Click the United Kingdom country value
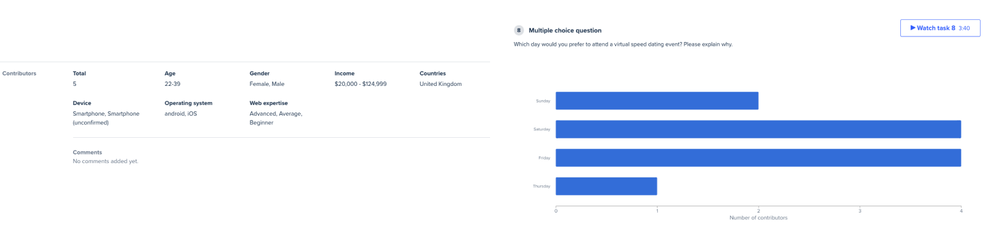Viewport: 990px width, 241px height. [x=441, y=84]
